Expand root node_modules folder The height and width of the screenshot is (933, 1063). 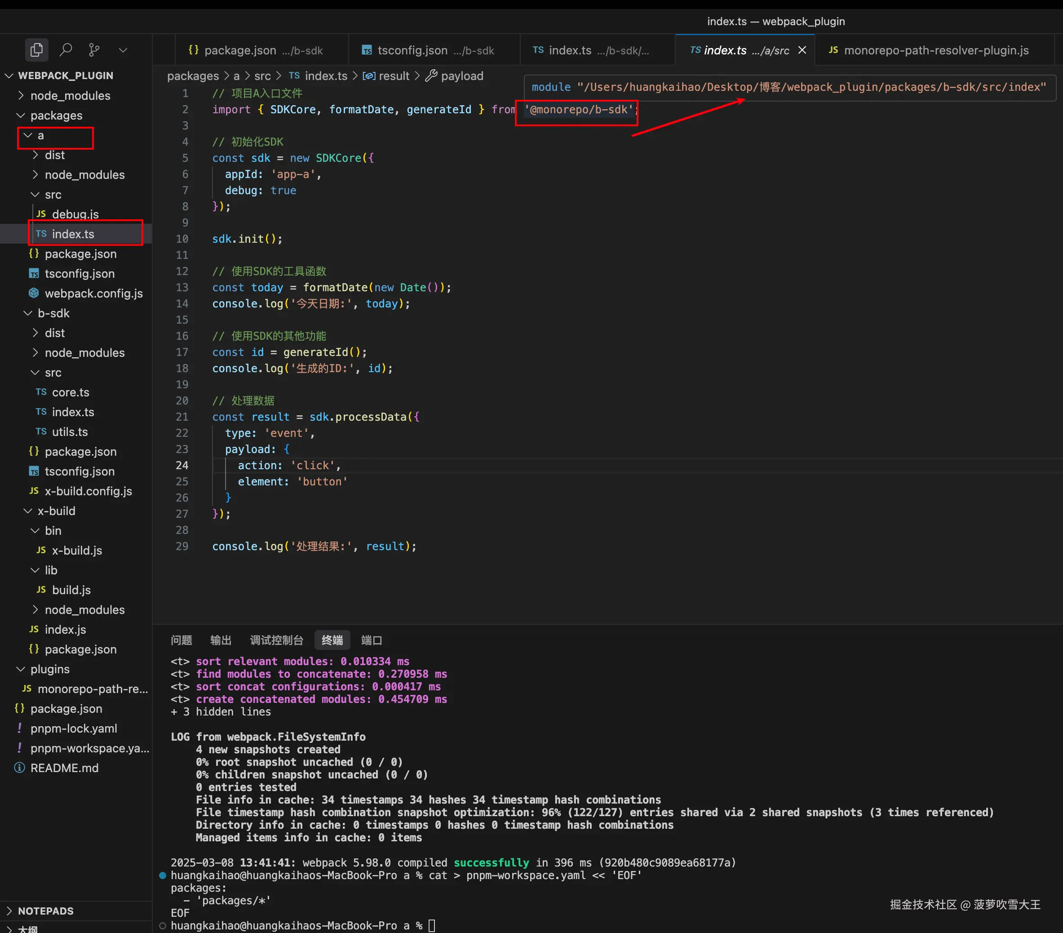70,96
